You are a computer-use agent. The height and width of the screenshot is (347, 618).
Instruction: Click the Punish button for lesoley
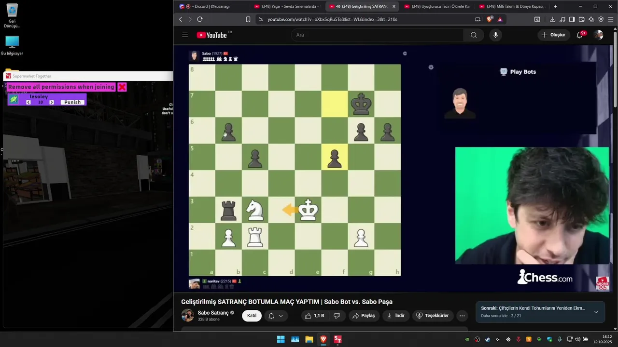pyautogui.click(x=72, y=102)
